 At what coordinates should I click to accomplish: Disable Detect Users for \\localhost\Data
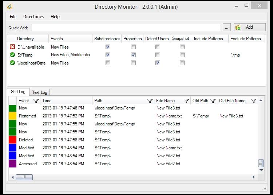click(158, 63)
